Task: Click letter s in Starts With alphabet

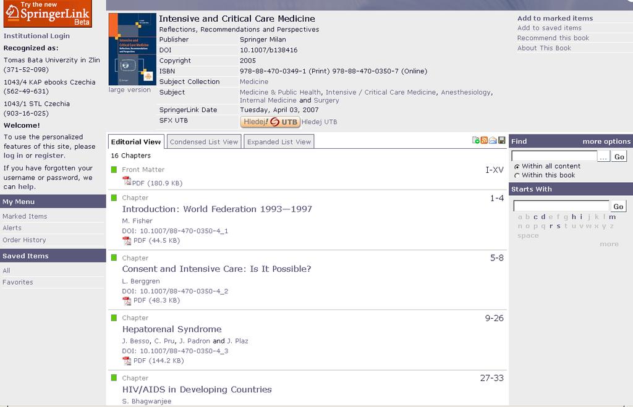Action: tap(558, 226)
